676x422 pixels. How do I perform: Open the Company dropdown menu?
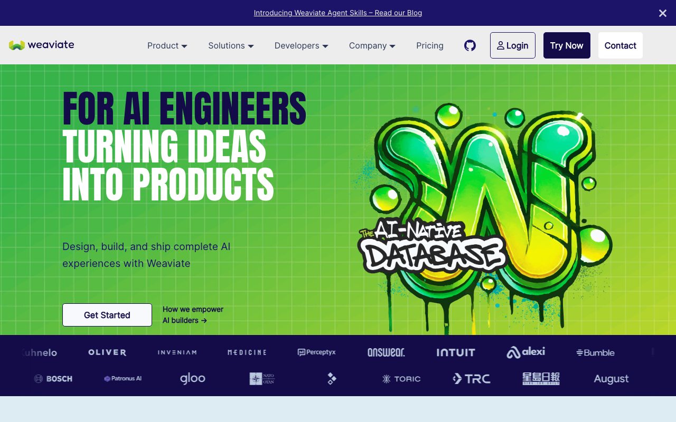[372, 45]
